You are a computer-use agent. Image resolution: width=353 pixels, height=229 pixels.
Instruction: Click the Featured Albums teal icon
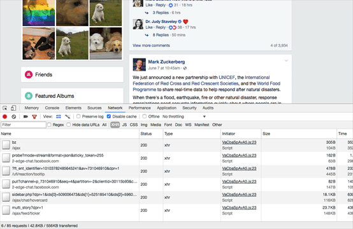click(29, 96)
